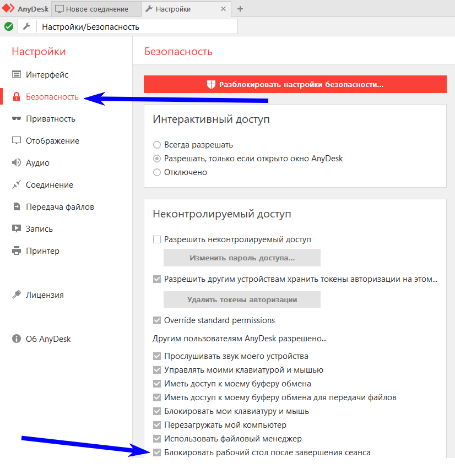Screen dimensions: 455x469
Task: Click the plug Соединение icon
Action: (17, 184)
